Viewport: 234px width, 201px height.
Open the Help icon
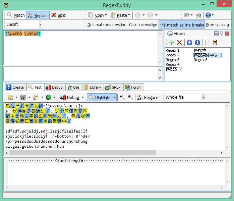click(208, 15)
